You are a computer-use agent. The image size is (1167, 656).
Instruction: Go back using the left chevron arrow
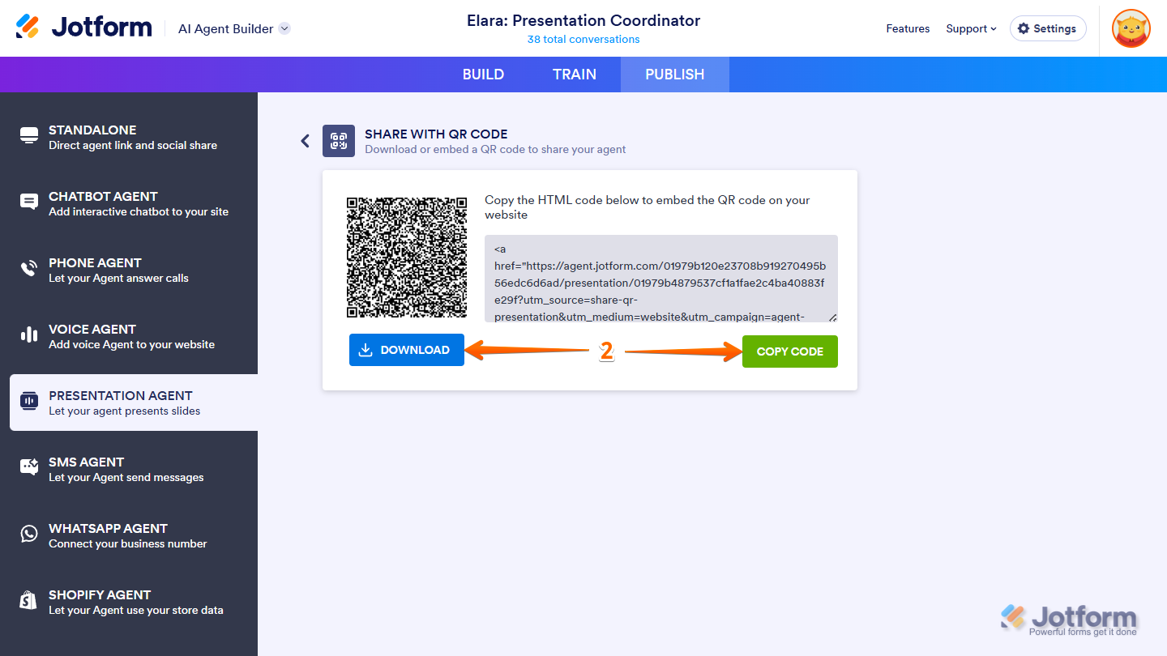[x=306, y=141]
